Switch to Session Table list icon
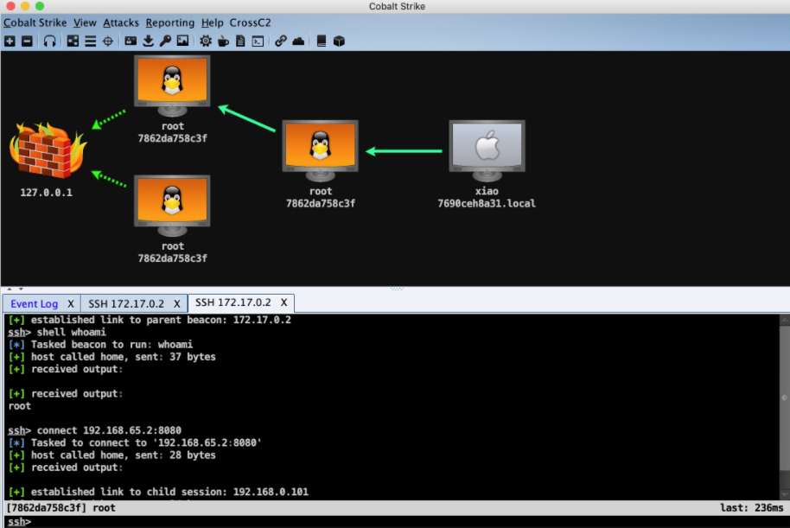The height and width of the screenshot is (528, 790). pos(90,41)
